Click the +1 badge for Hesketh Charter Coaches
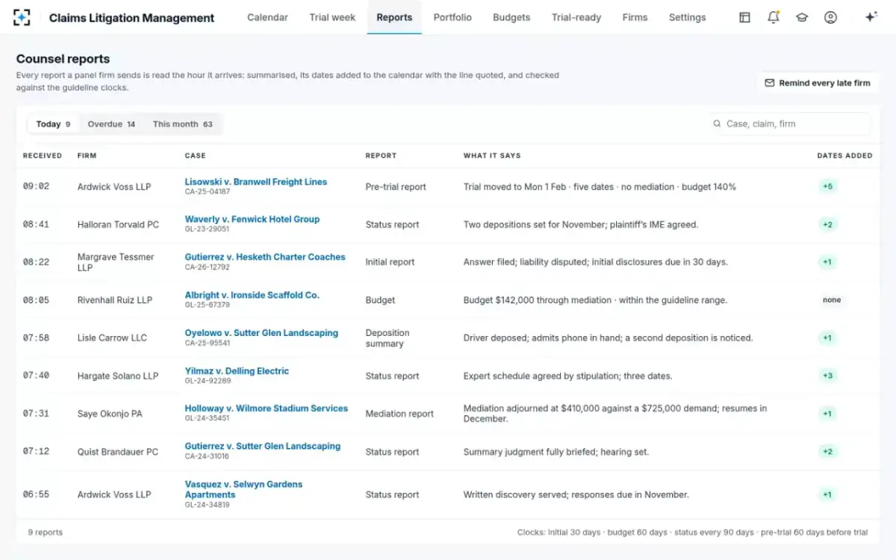Image resolution: width=896 pixels, height=560 pixels. (x=827, y=262)
